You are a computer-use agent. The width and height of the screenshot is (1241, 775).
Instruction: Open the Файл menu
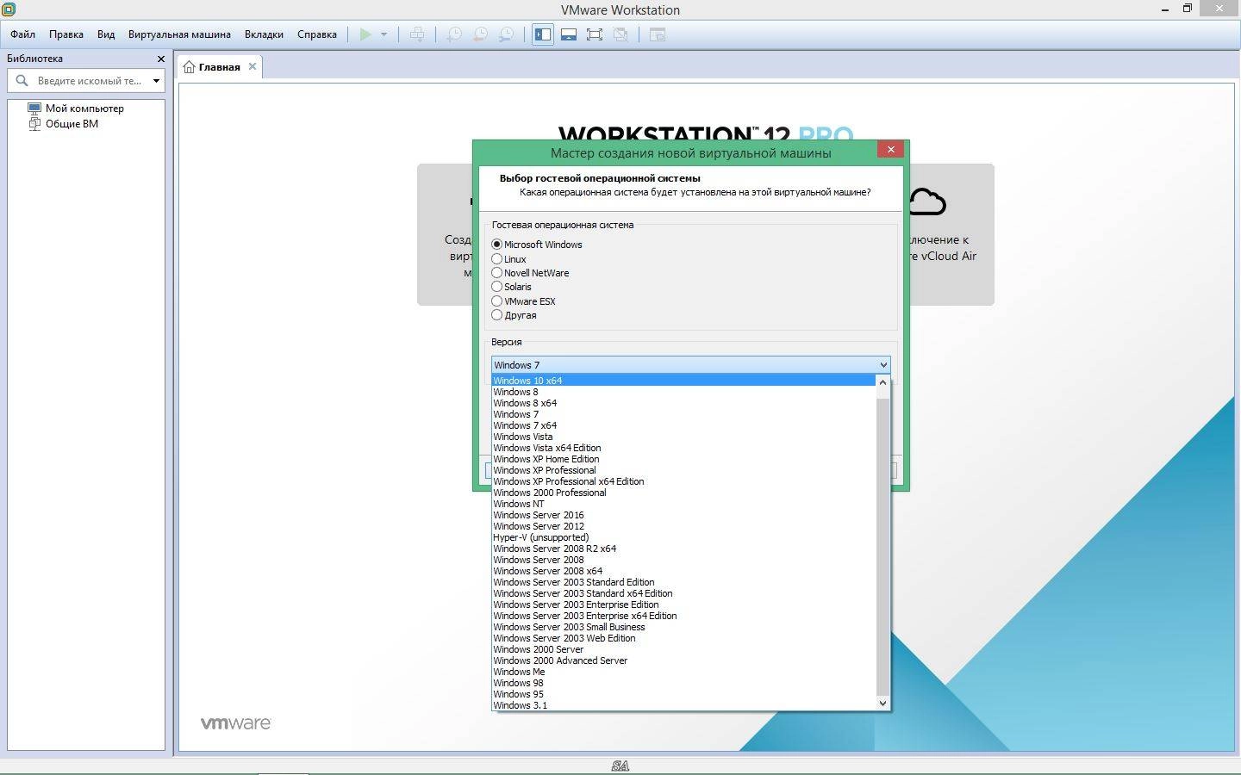[23, 34]
